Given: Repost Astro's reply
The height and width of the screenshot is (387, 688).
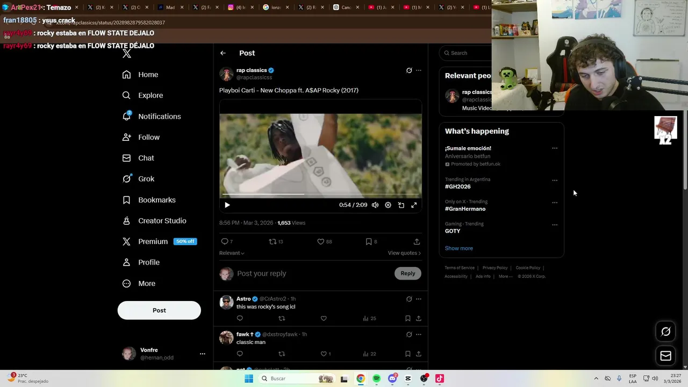Looking at the screenshot, I should pyautogui.click(x=282, y=318).
